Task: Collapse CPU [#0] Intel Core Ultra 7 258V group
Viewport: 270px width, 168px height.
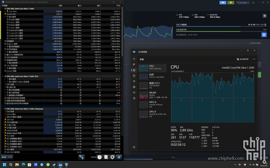Action: point(3,9)
